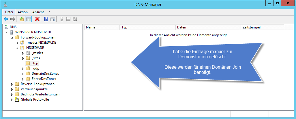The image size is (296, 119).
Task: Click the Zeitstempel column header
Action: tap(262, 27)
